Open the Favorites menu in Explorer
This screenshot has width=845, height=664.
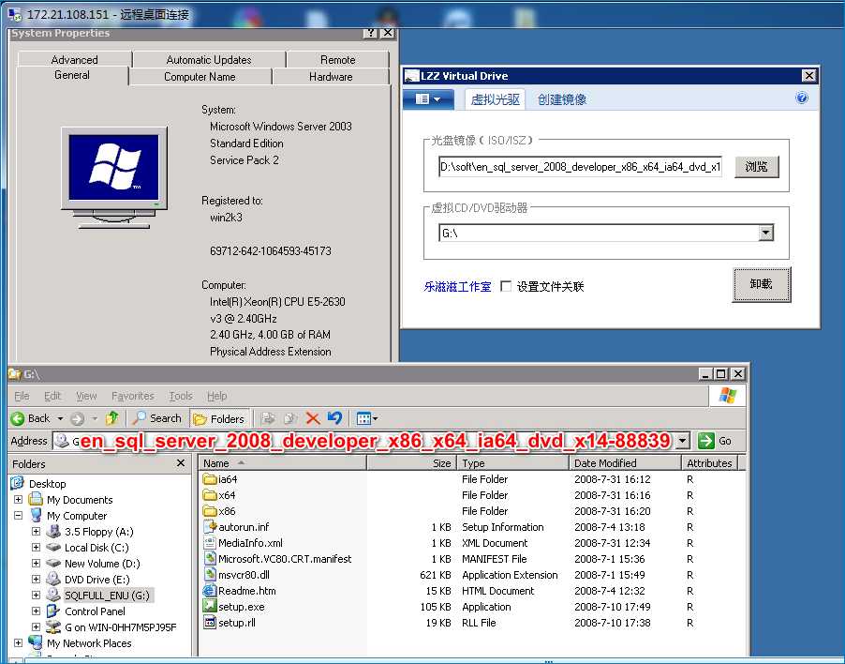[x=133, y=396]
